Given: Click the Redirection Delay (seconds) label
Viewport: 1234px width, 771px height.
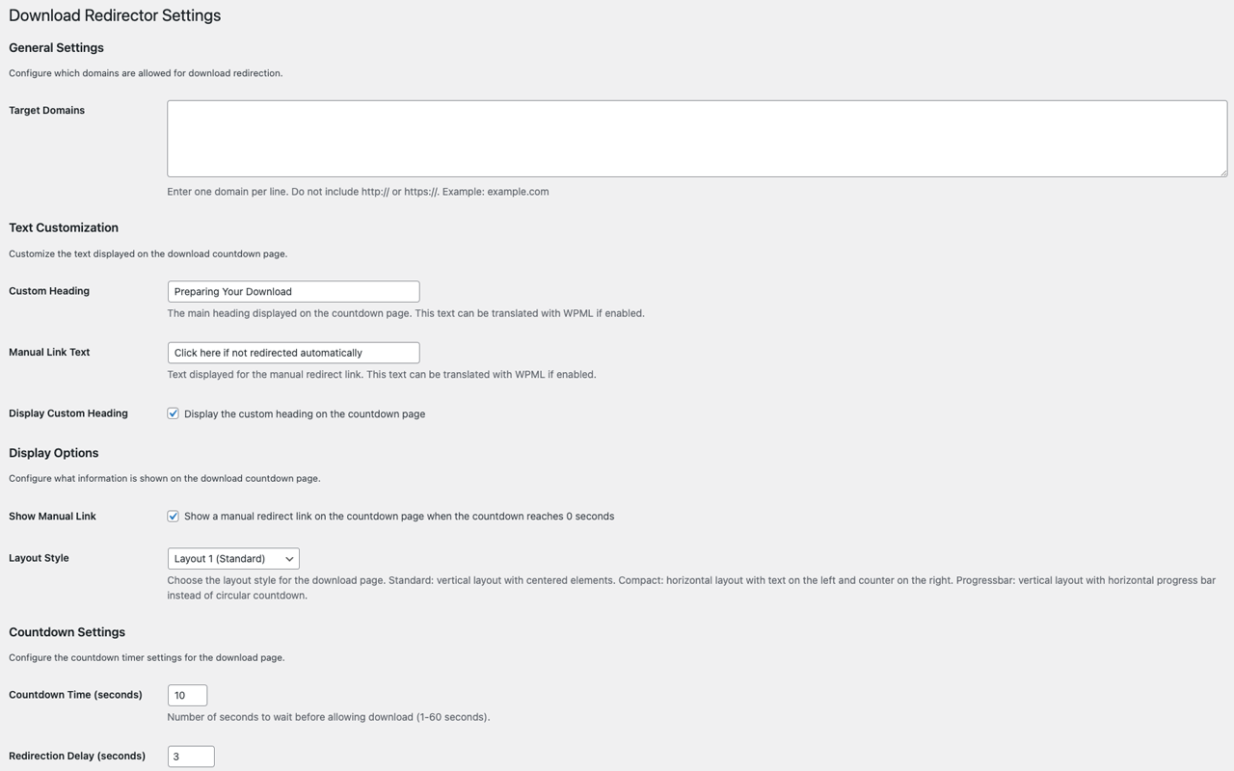Looking at the screenshot, I should (x=77, y=757).
